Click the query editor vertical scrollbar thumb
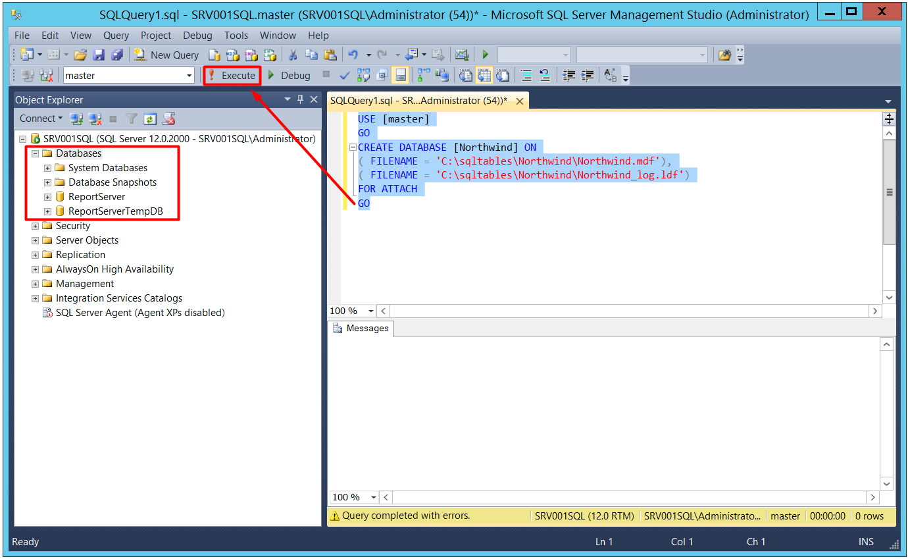The image size is (908, 559). pyautogui.click(x=889, y=192)
